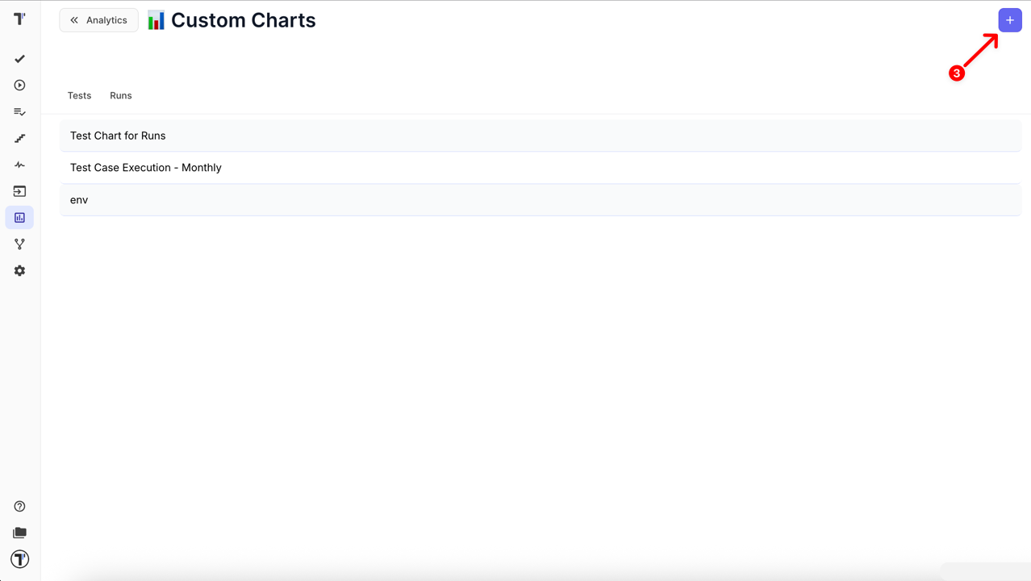1031x581 pixels.
Task: Open Tests via the checkmark sidebar icon
Action: click(19, 59)
